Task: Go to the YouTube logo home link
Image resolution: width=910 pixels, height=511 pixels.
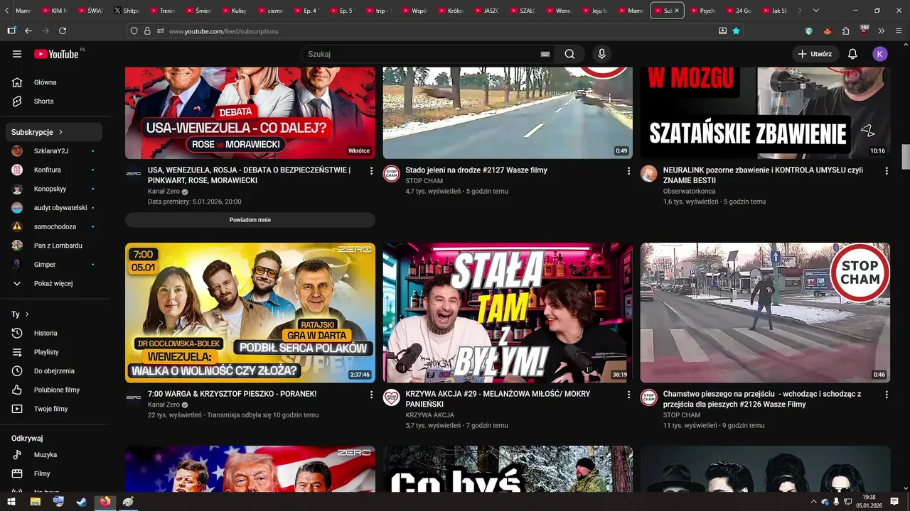Action: (x=56, y=54)
